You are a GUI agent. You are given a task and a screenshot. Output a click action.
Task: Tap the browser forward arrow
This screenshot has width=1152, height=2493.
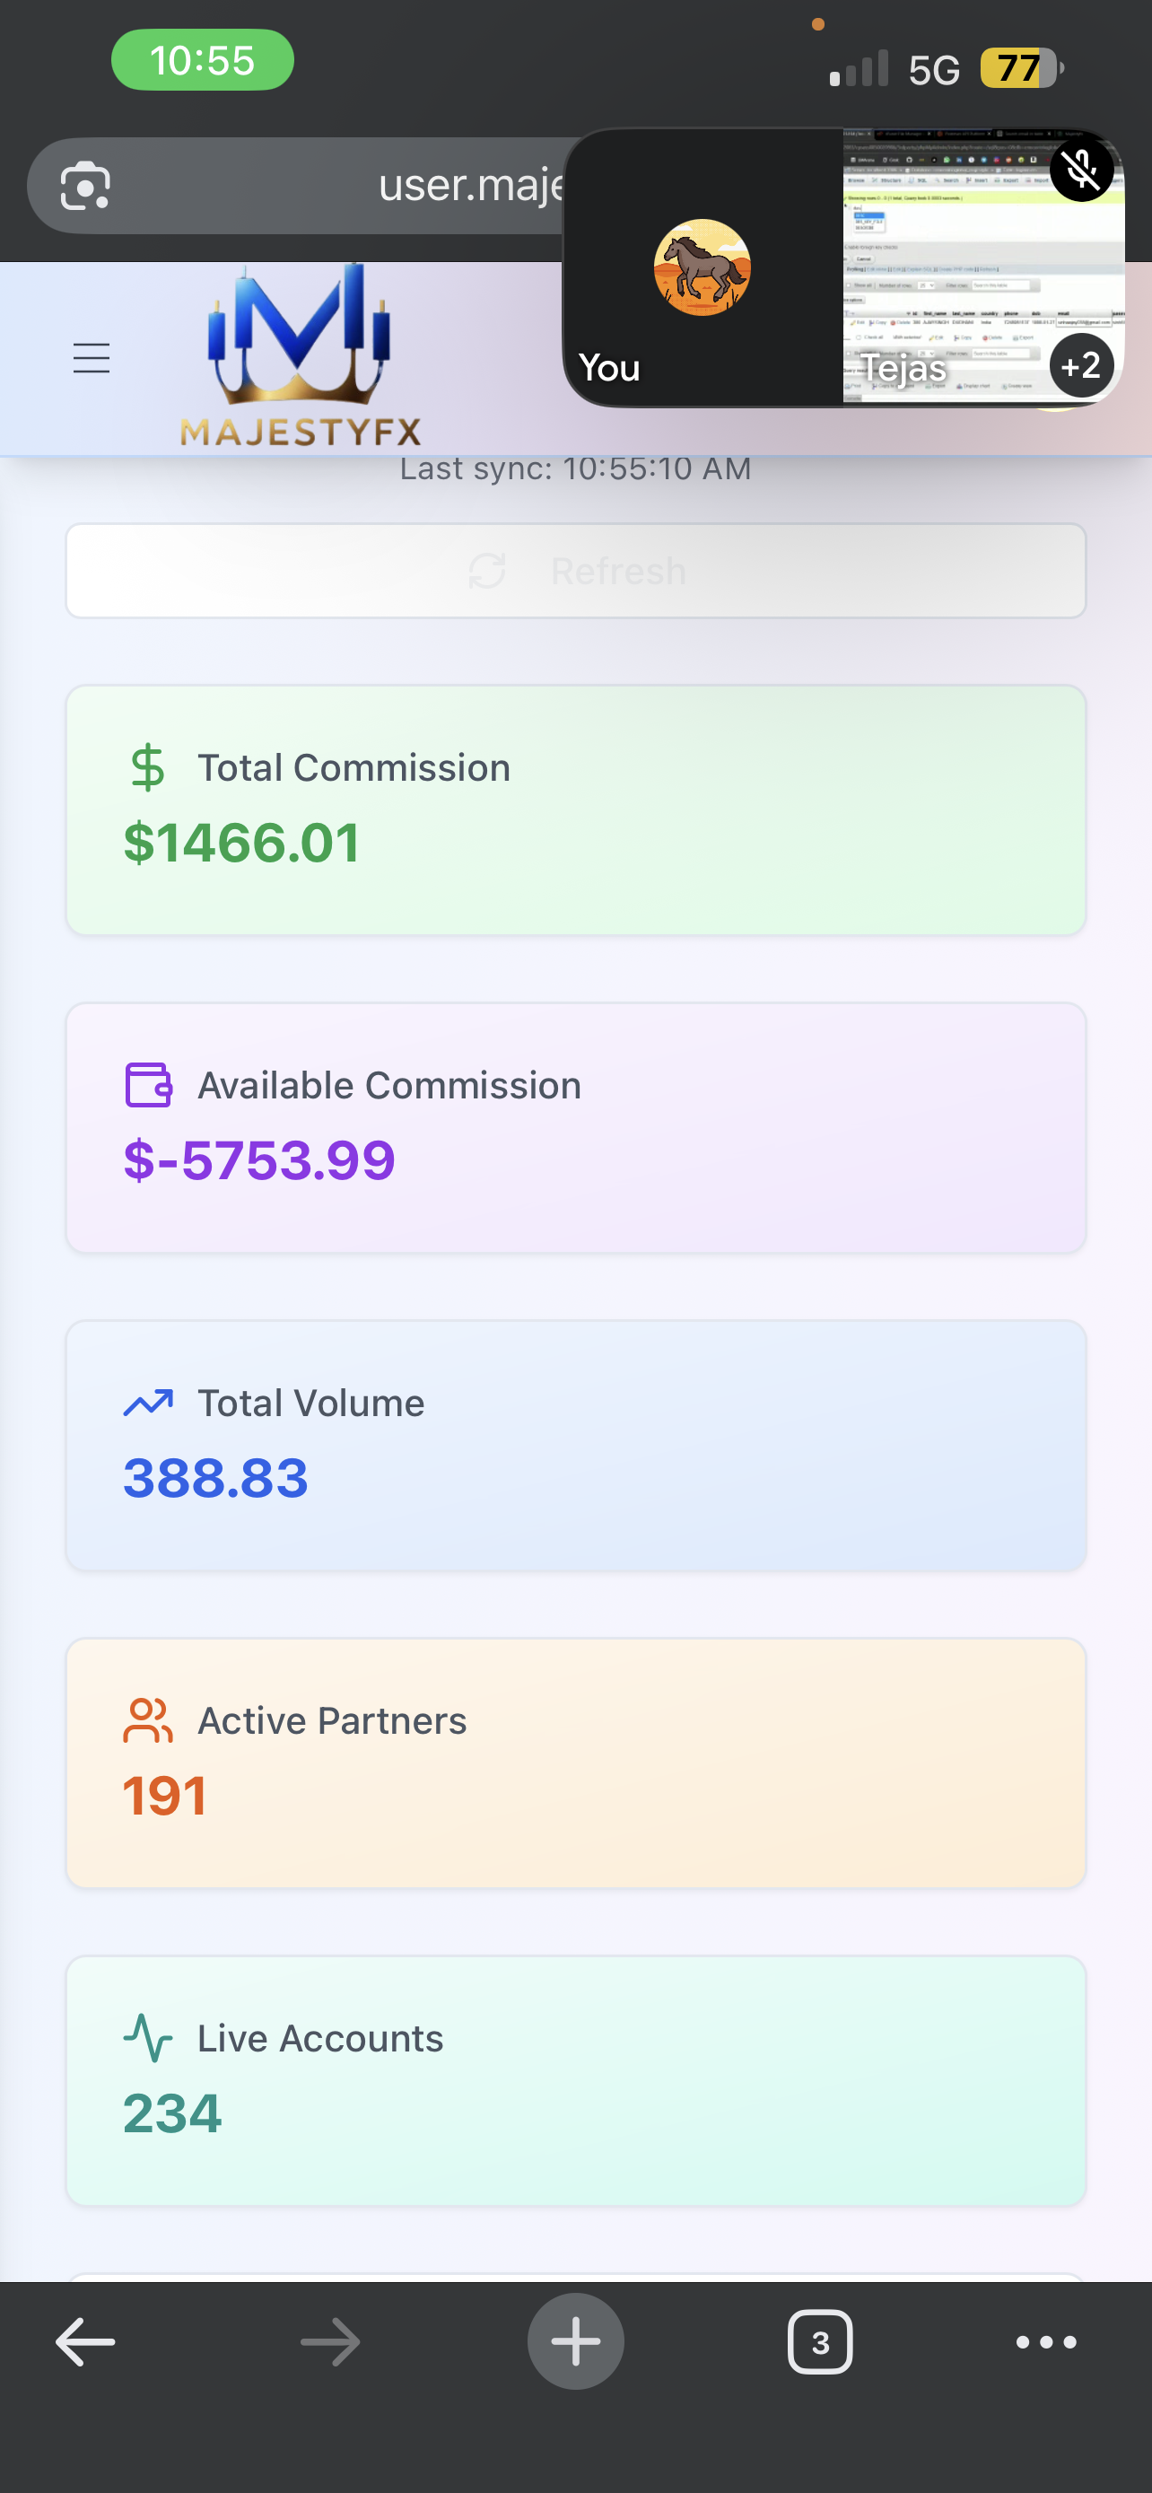tap(330, 2342)
